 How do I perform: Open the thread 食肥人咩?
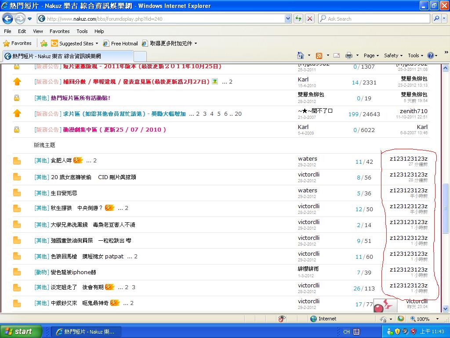pos(61,160)
